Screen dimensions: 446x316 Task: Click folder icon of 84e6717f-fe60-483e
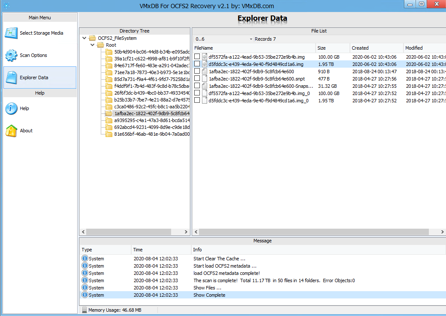[109, 66]
